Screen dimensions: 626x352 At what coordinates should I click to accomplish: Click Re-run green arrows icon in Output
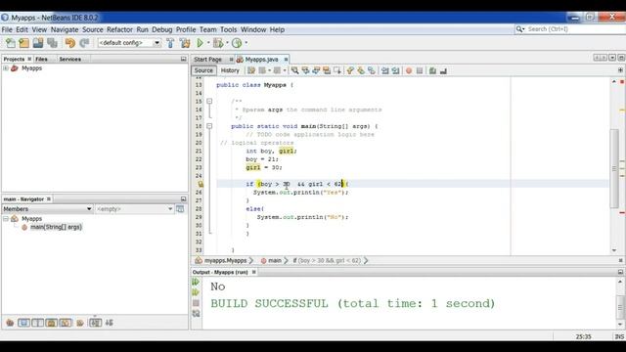pos(196,282)
